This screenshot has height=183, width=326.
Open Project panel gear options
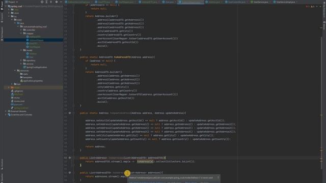(57, 2)
